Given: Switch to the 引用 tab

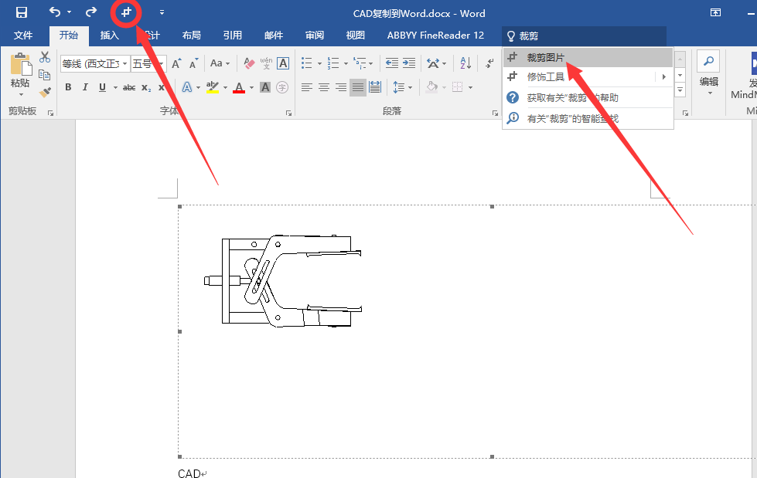Looking at the screenshot, I should [x=233, y=36].
